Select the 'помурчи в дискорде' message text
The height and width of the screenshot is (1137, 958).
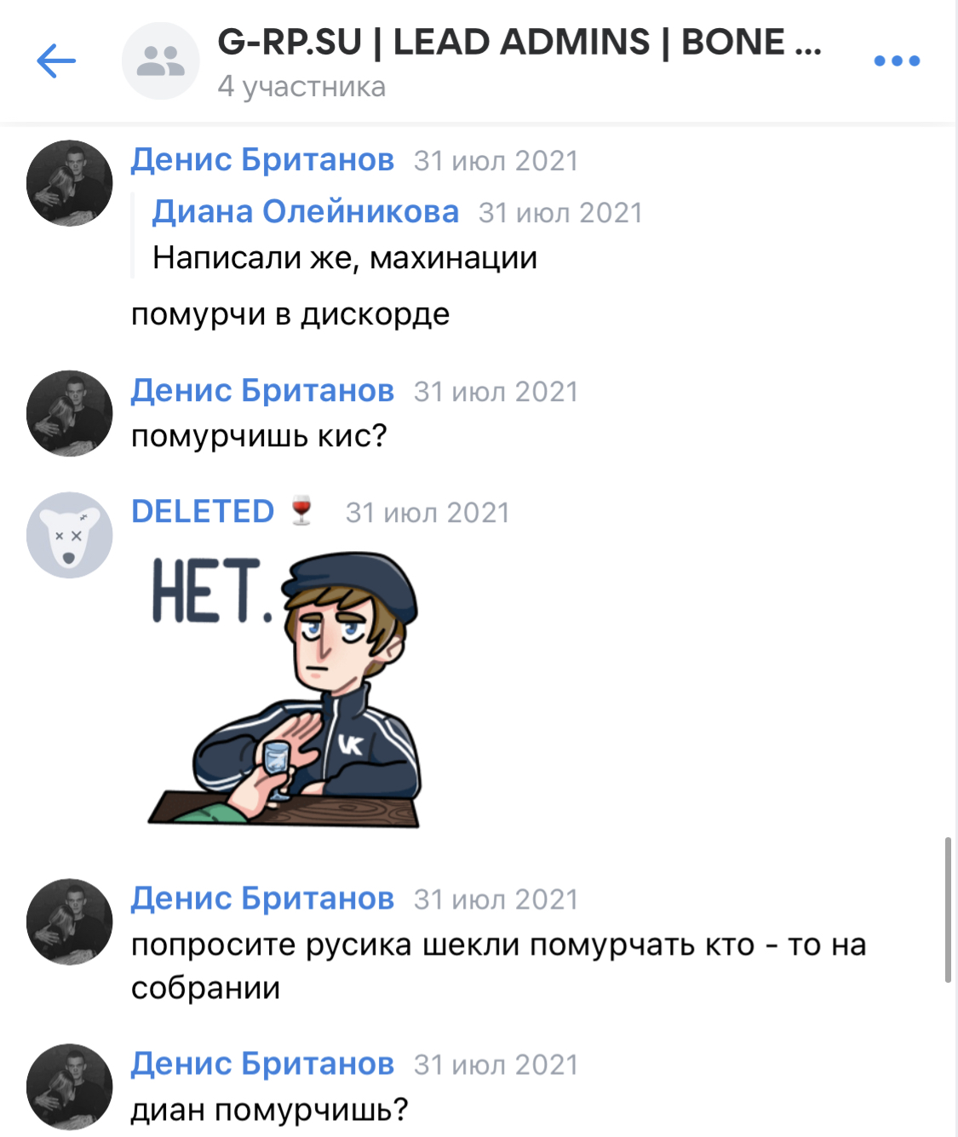coord(290,314)
